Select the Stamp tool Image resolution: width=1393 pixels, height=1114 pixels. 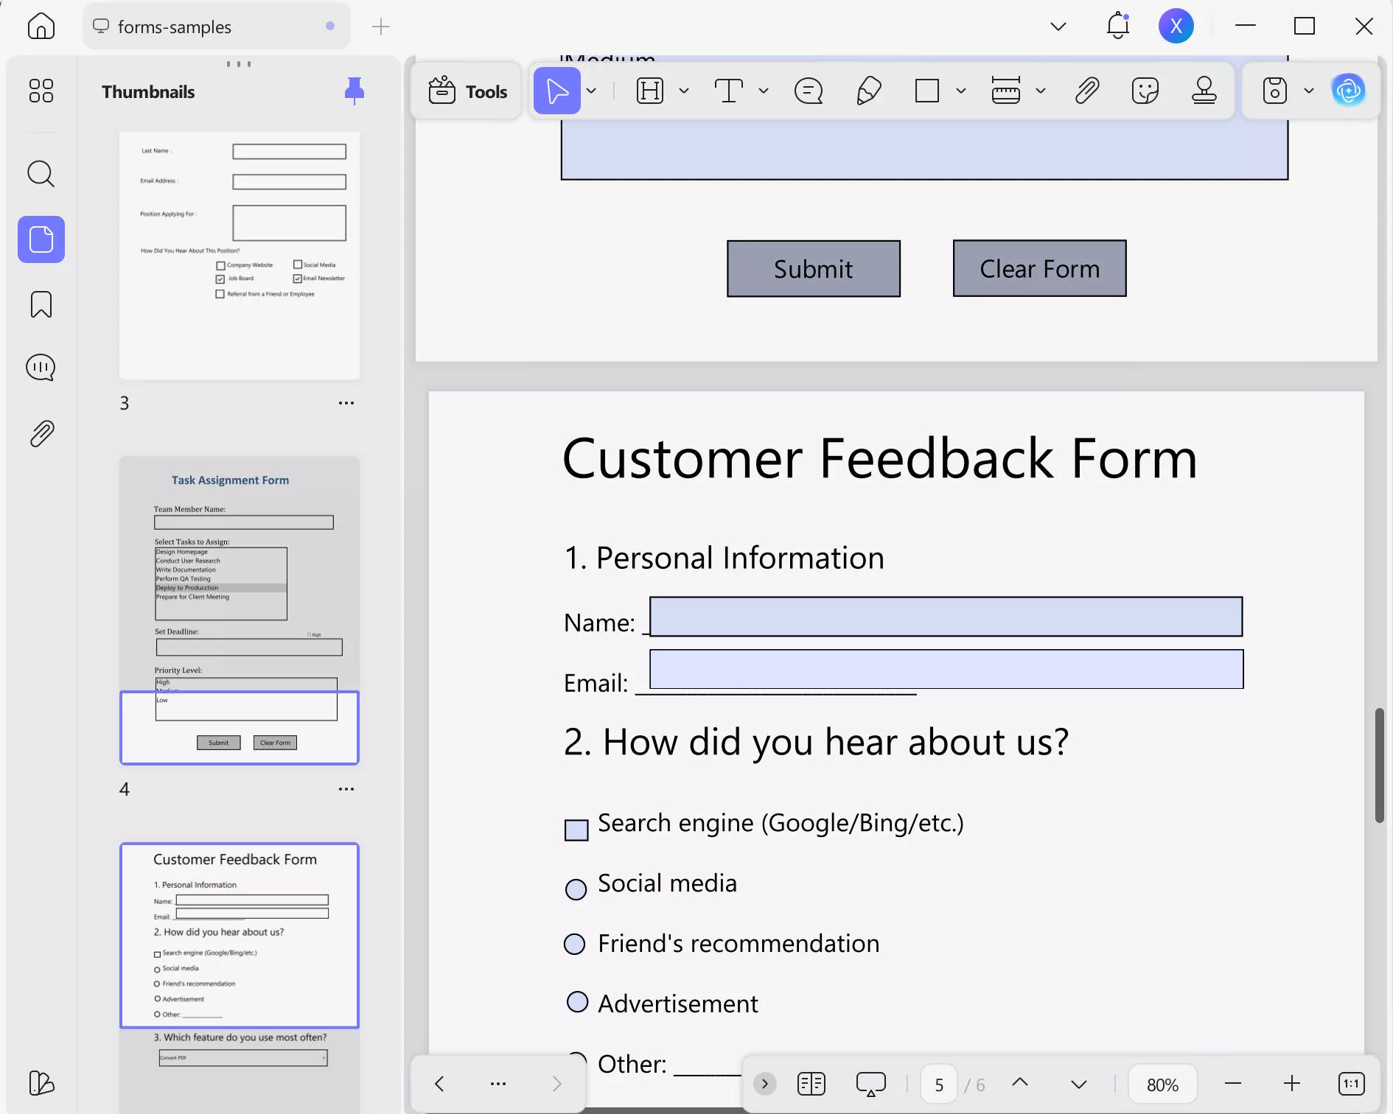(1204, 91)
